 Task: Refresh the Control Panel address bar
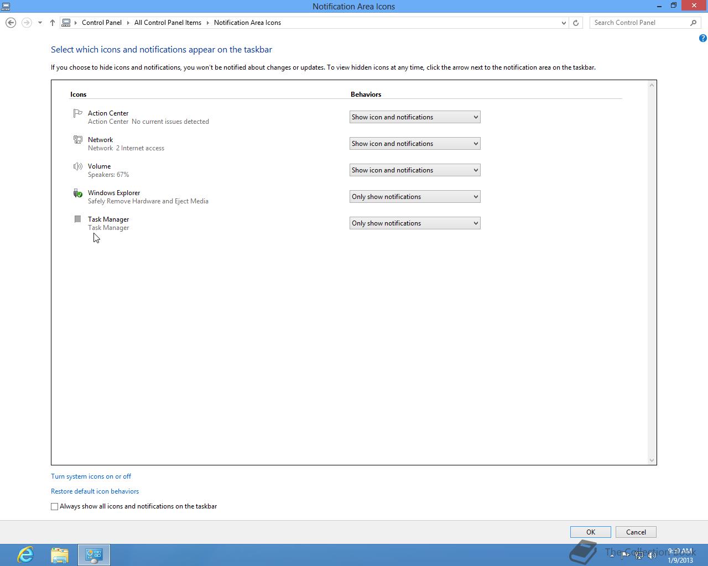tap(576, 23)
